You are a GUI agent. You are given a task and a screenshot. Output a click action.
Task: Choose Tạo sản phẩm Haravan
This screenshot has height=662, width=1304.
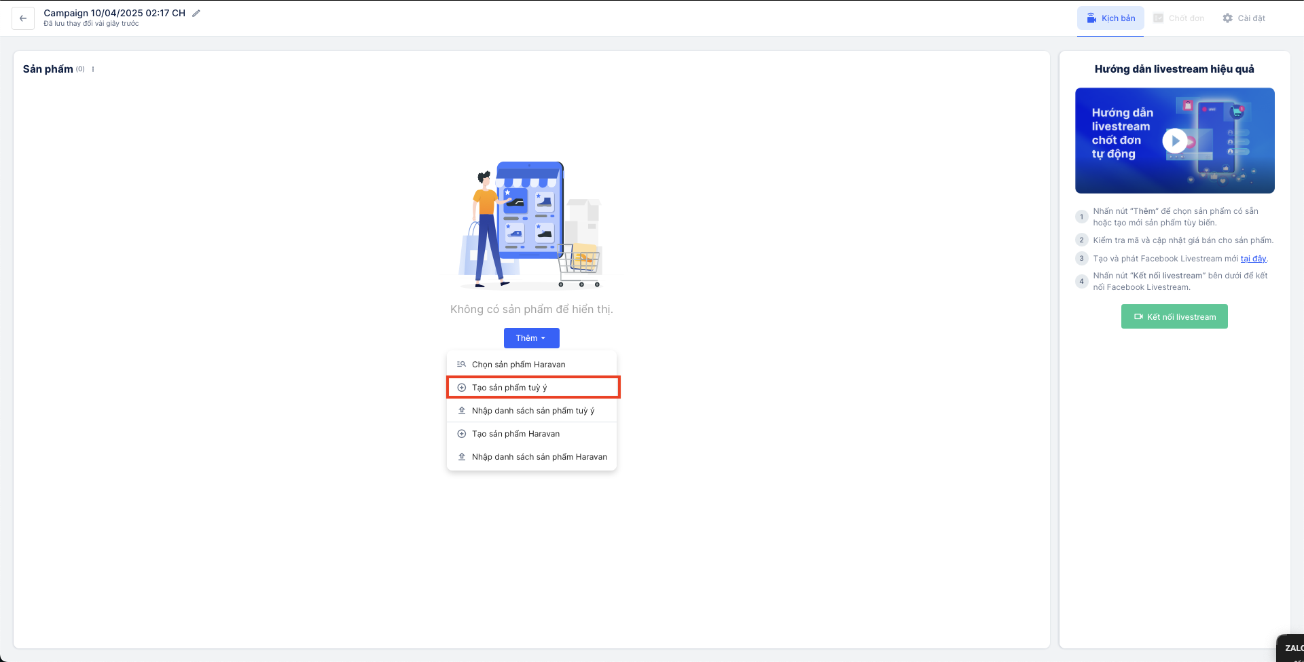(x=532, y=434)
